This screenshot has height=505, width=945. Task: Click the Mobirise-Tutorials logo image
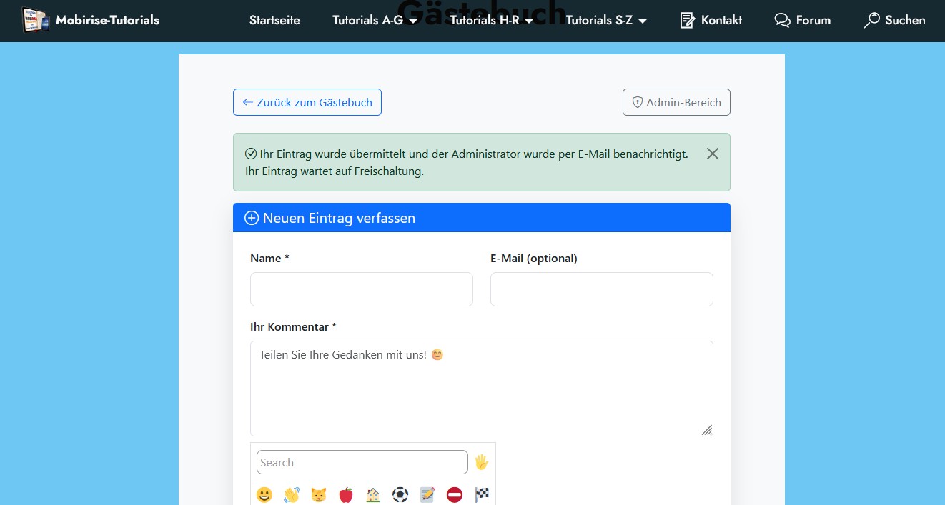coord(34,20)
